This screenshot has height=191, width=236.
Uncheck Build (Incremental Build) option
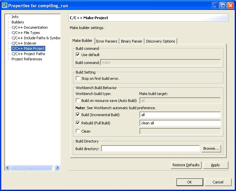[78, 115]
